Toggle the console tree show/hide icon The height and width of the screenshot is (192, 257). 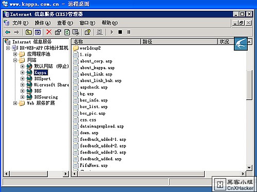38,32
